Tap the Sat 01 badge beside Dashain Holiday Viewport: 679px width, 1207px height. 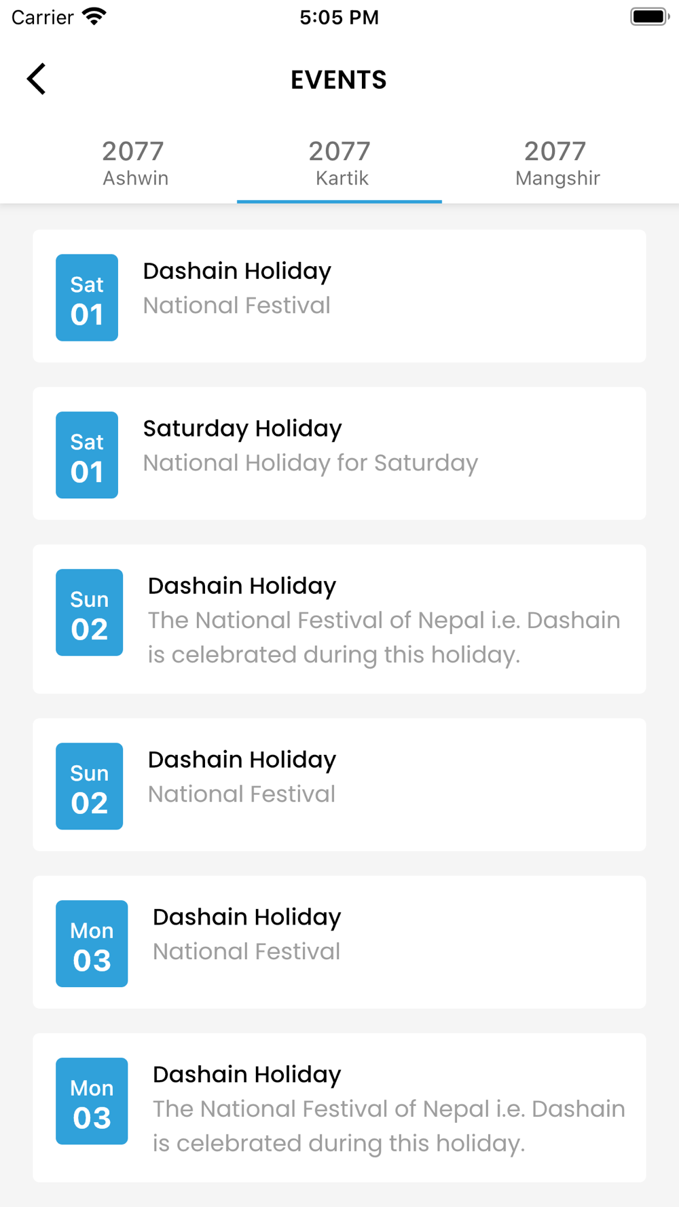[87, 298]
